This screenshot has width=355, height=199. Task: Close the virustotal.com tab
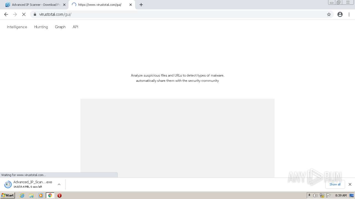pyautogui.click(x=131, y=5)
